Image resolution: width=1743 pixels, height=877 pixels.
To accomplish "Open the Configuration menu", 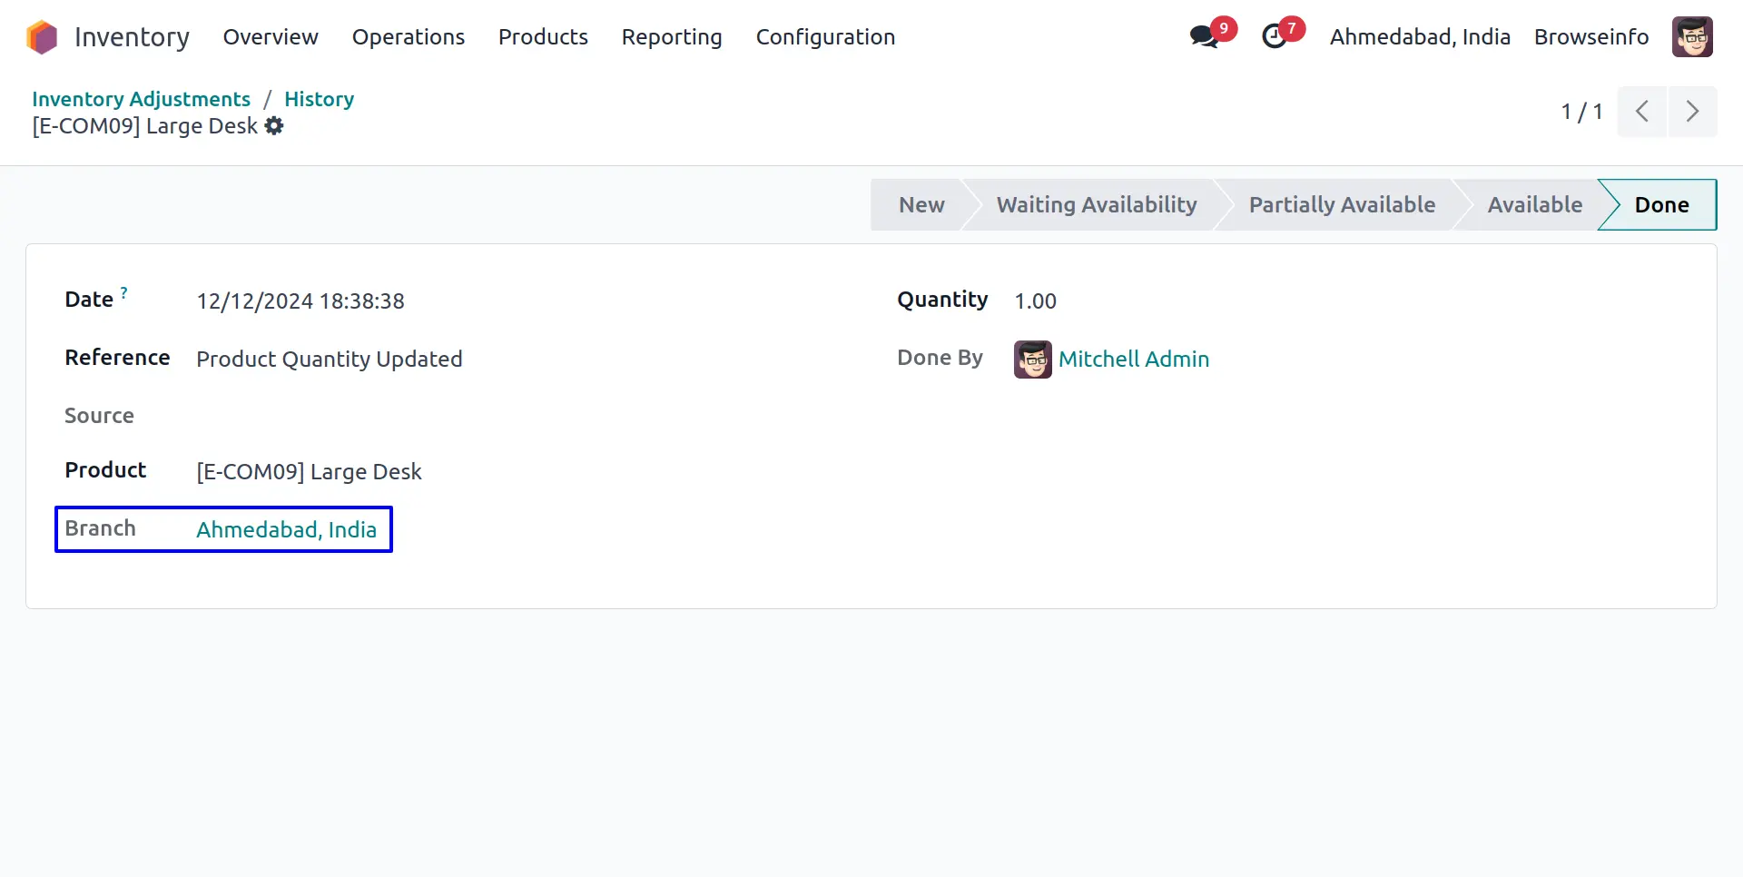I will [x=825, y=37].
